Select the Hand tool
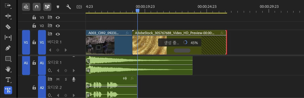304x98 pixels. pos(8,69)
